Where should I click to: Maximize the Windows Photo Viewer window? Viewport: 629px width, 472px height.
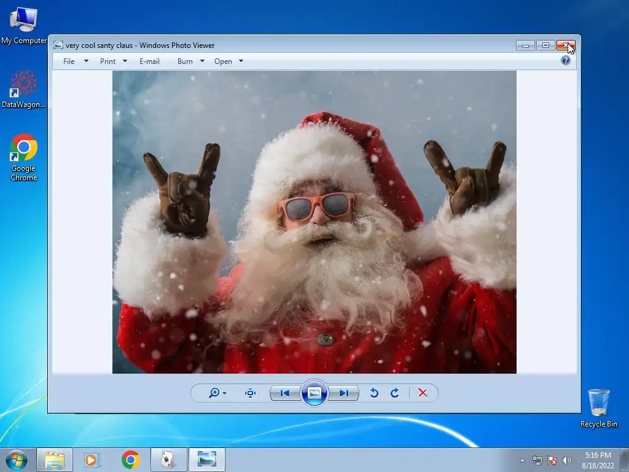point(545,45)
